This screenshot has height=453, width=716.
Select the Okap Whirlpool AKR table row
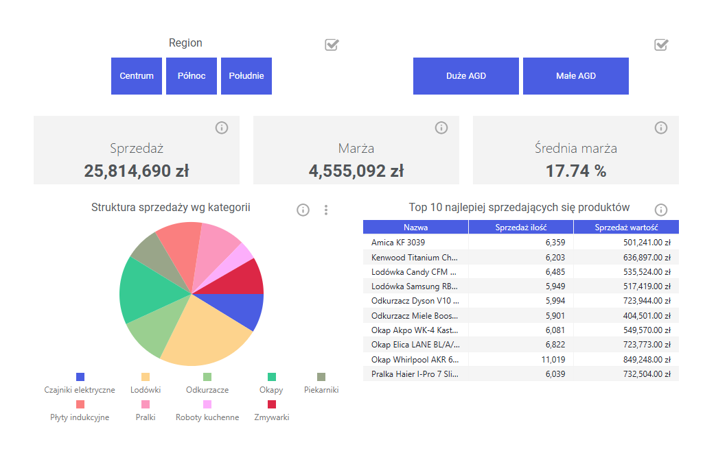pos(521,360)
